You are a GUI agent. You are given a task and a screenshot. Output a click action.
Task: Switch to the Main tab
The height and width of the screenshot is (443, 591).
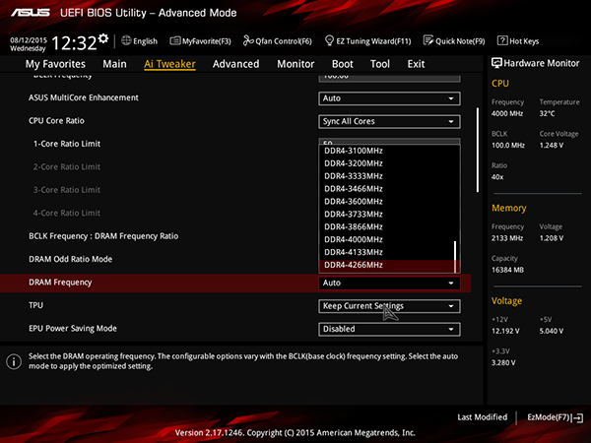(114, 64)
